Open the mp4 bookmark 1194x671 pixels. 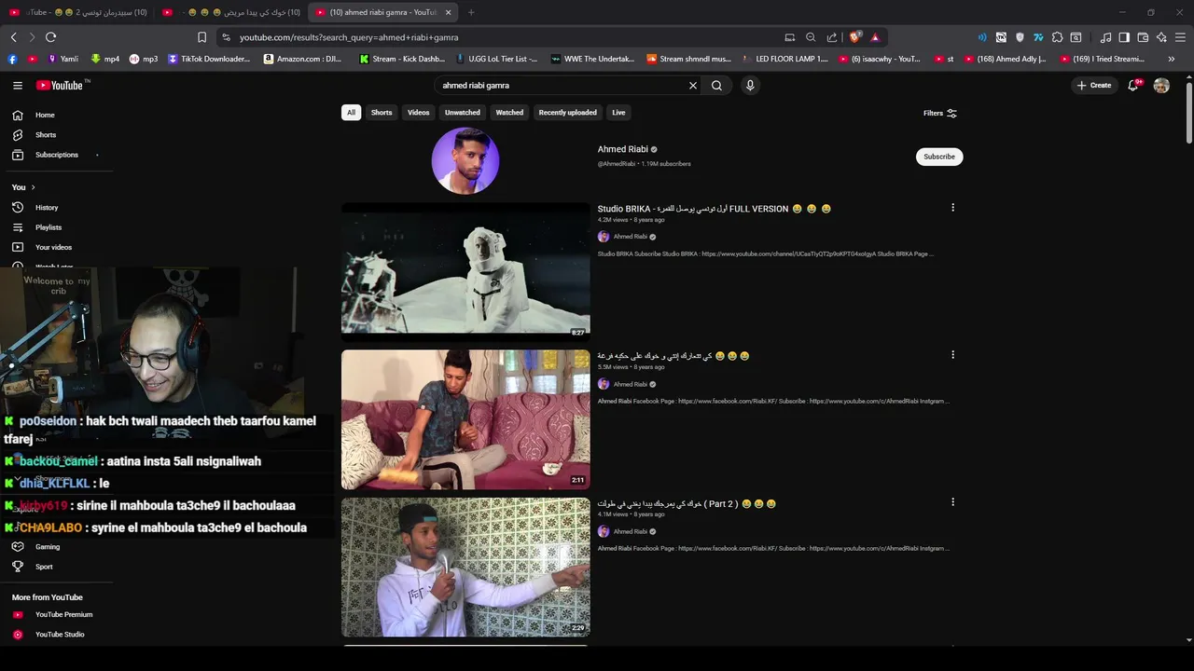pyautogui.click(x=105, y=59)
